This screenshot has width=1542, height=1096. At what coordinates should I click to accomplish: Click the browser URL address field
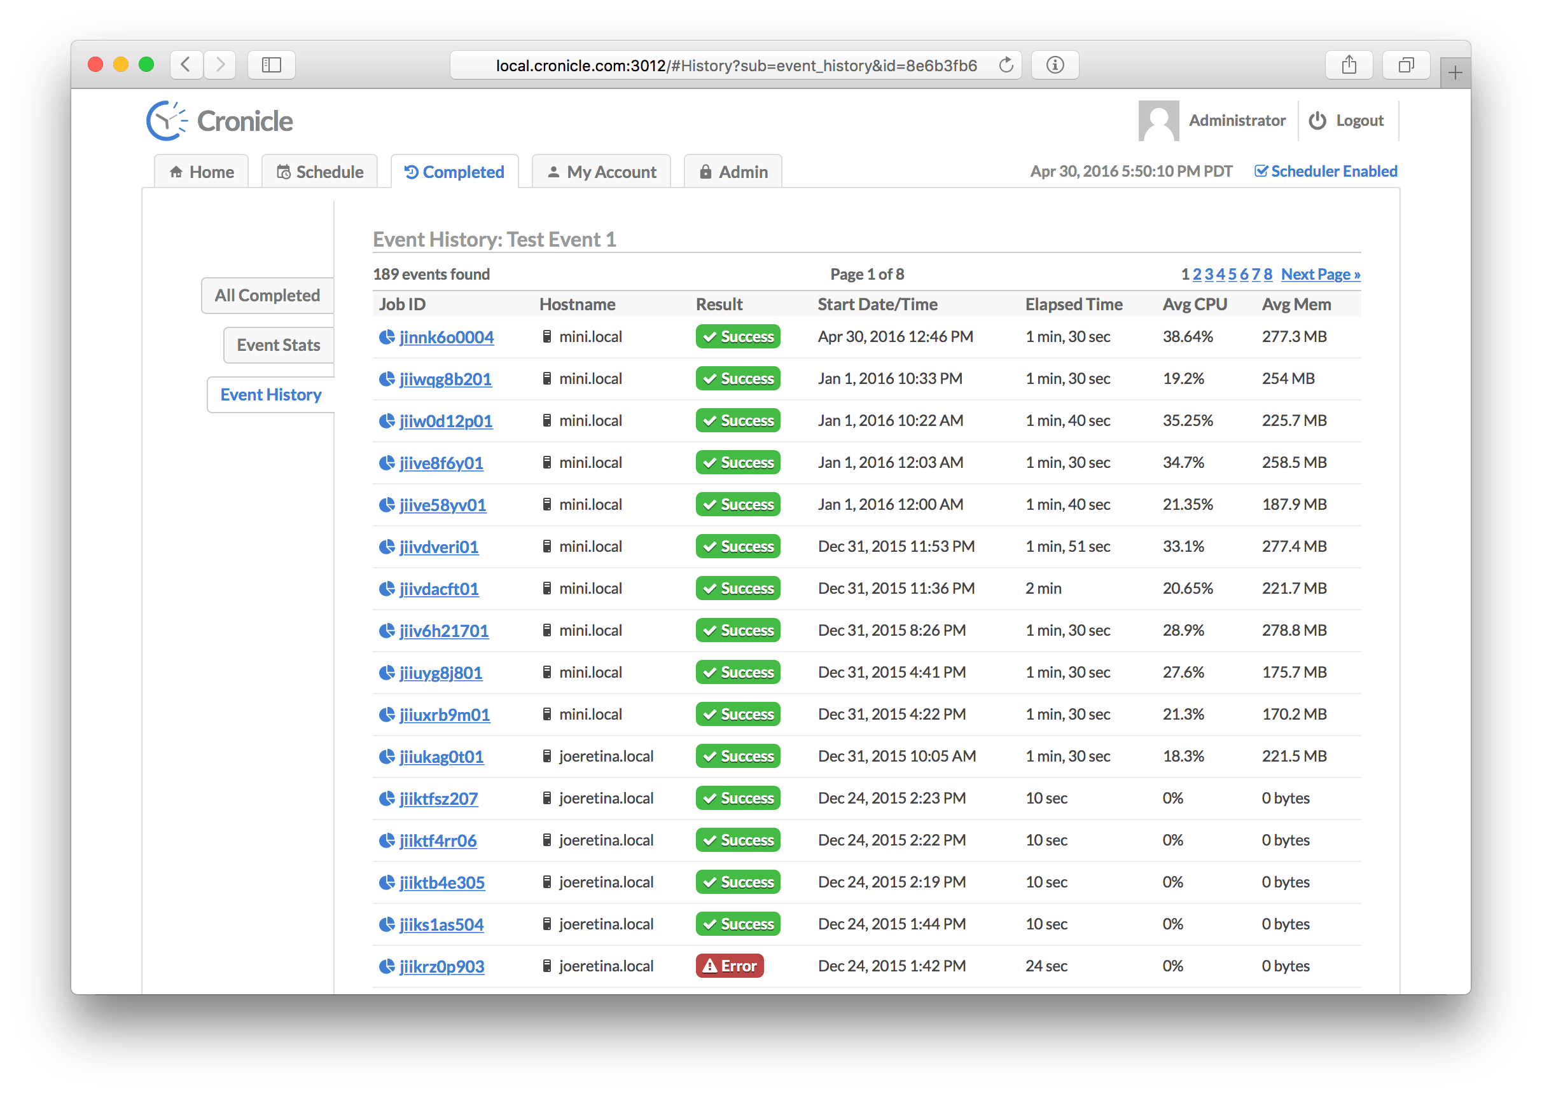tap(736, 65)
